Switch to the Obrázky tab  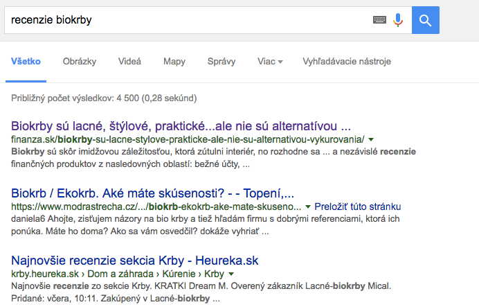tap(80, 62)
